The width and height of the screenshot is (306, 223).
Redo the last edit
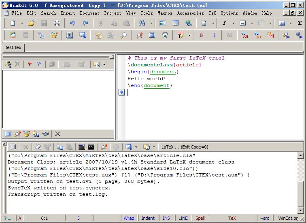click(85, 23)
